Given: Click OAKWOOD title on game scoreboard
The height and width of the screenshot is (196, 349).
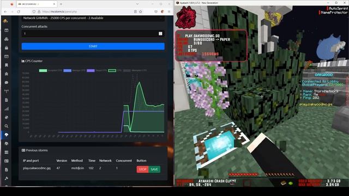Looking at the screenshot, I should pyautogui.click(x=323, y=75).
